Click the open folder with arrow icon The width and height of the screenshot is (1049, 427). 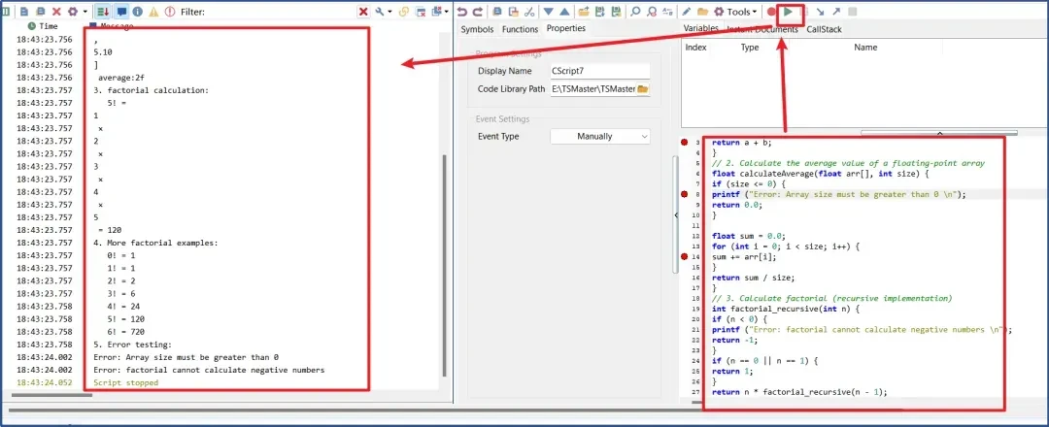pos(584,12)
